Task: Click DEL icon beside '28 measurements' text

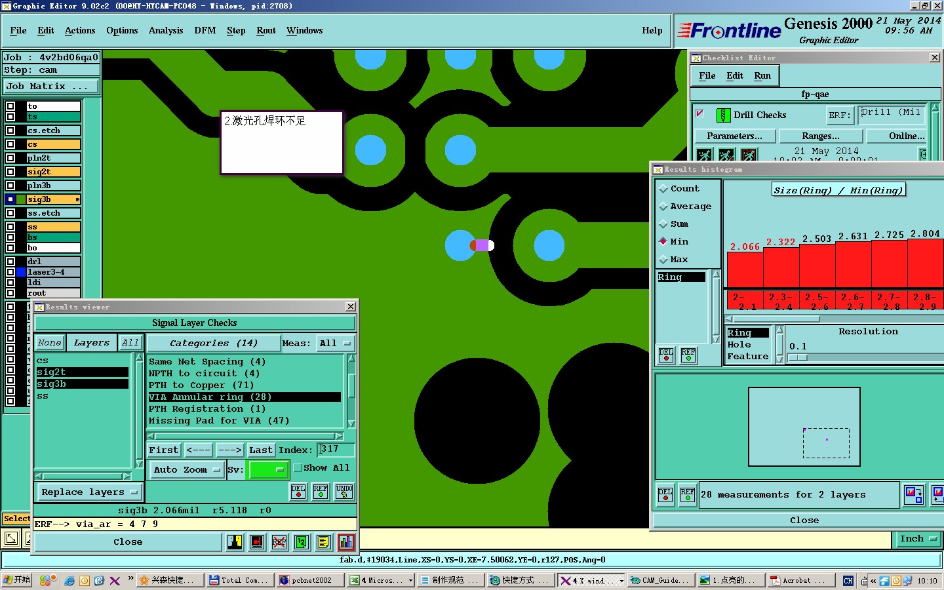Action: tap(665, 495)
